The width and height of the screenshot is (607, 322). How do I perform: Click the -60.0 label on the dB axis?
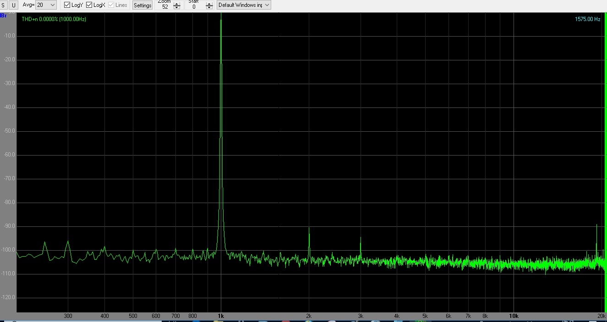click(x=9, y=155)
